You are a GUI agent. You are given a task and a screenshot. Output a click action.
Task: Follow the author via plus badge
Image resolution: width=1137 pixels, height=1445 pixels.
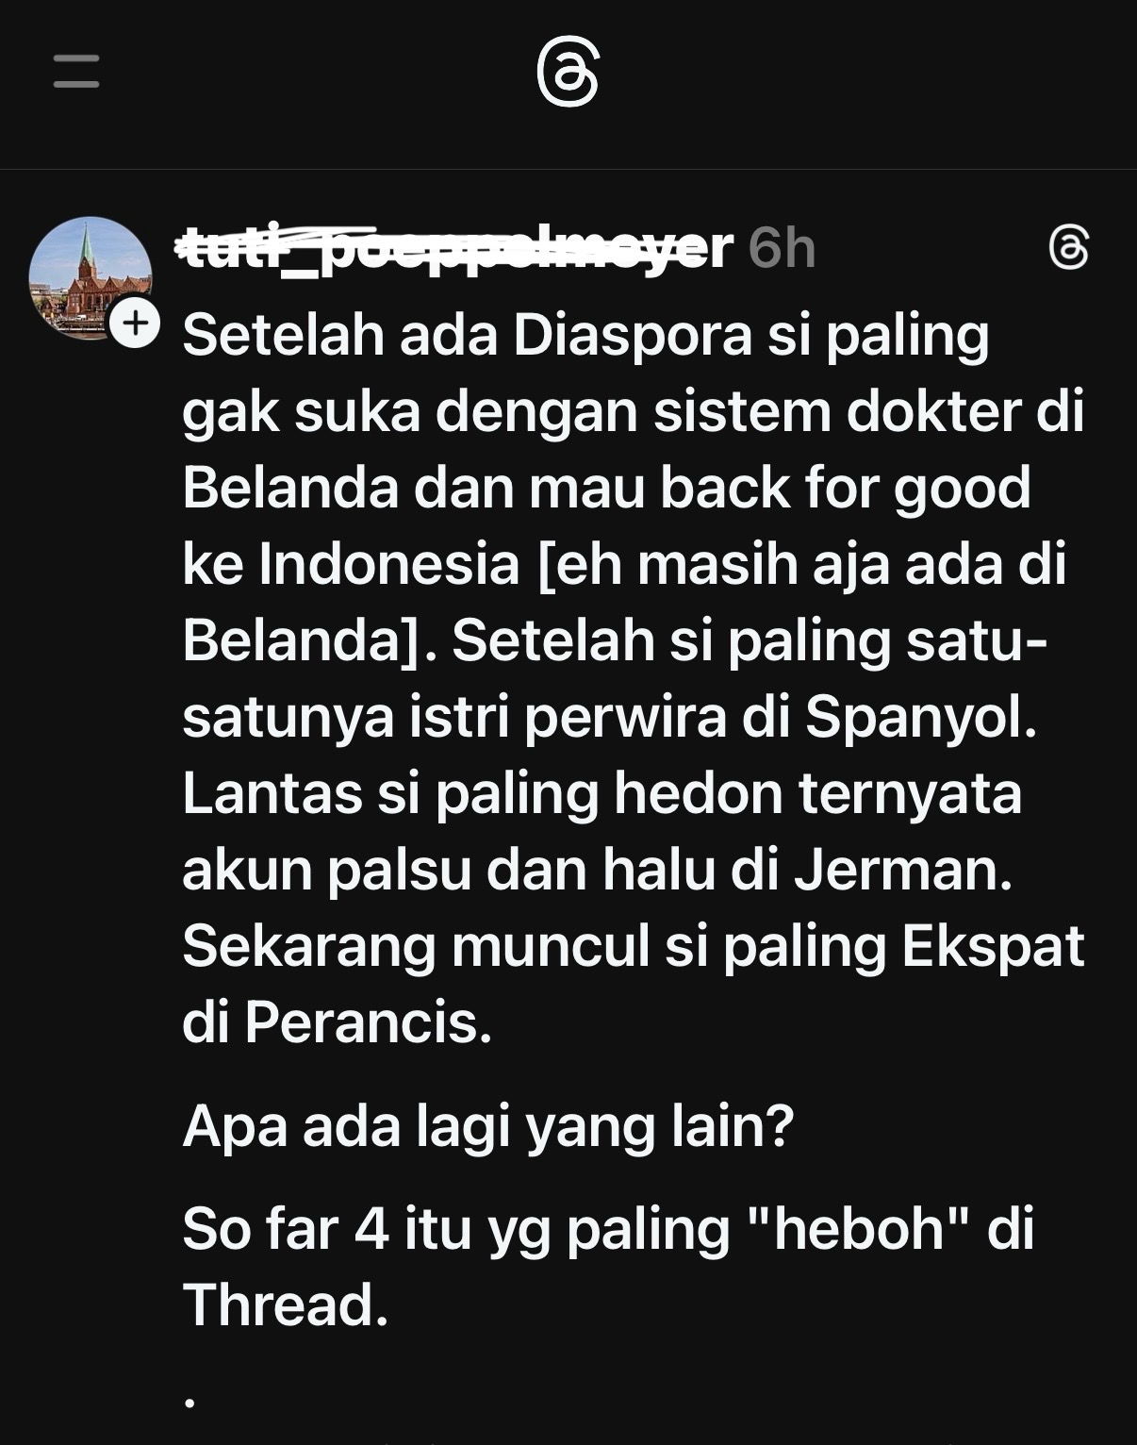[136, 324]
